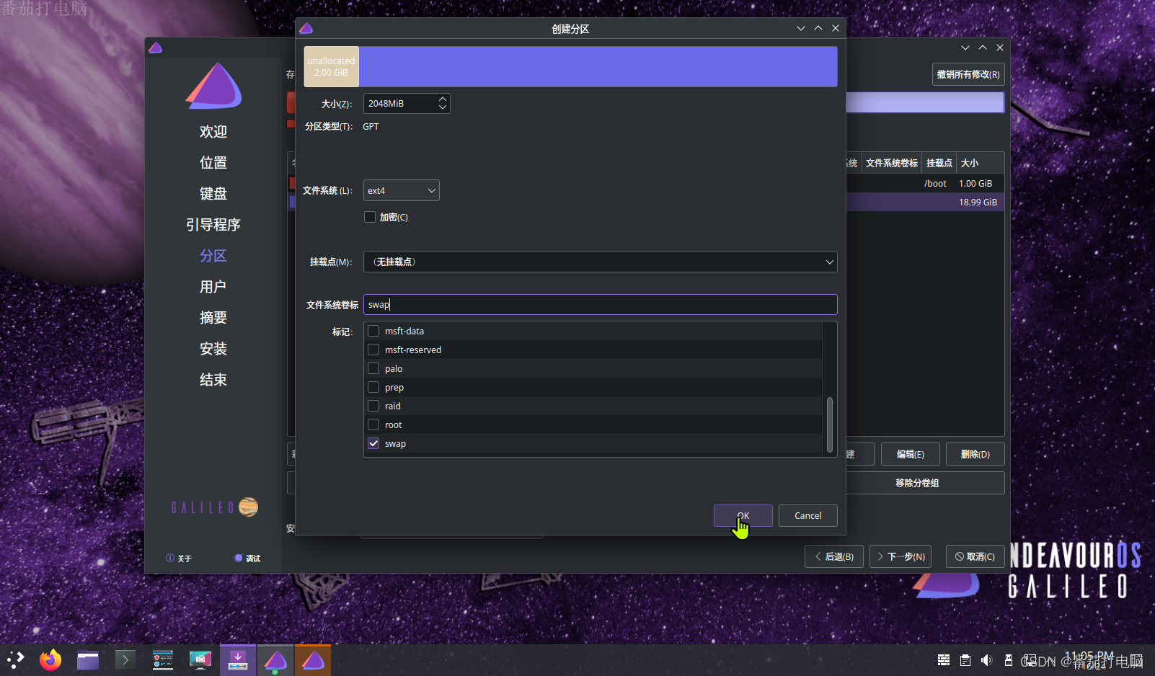Open the mount point dropdown

click(600, 262)
